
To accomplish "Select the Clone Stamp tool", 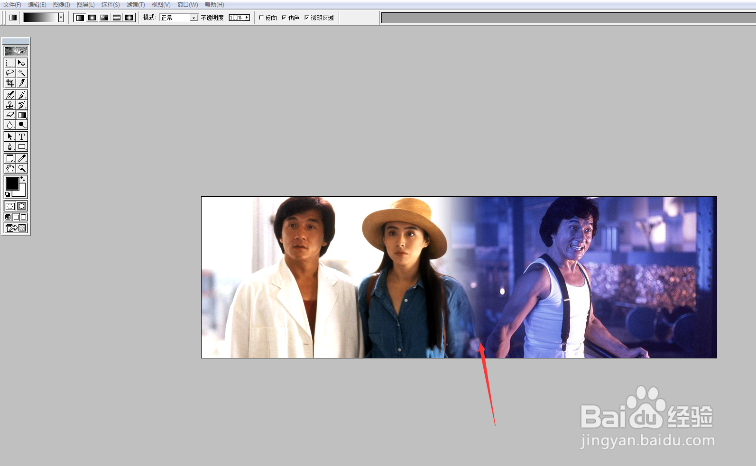I will (x=10, y=105).
